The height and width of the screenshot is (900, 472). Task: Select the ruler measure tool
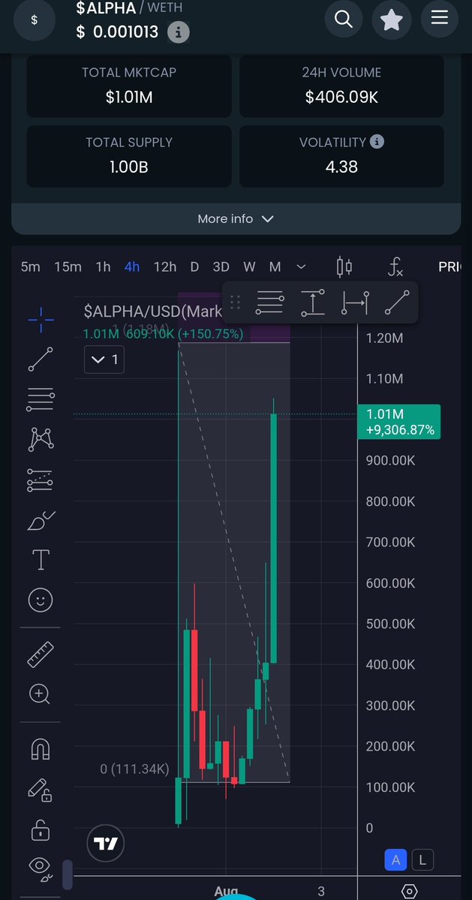pos(40,655)
